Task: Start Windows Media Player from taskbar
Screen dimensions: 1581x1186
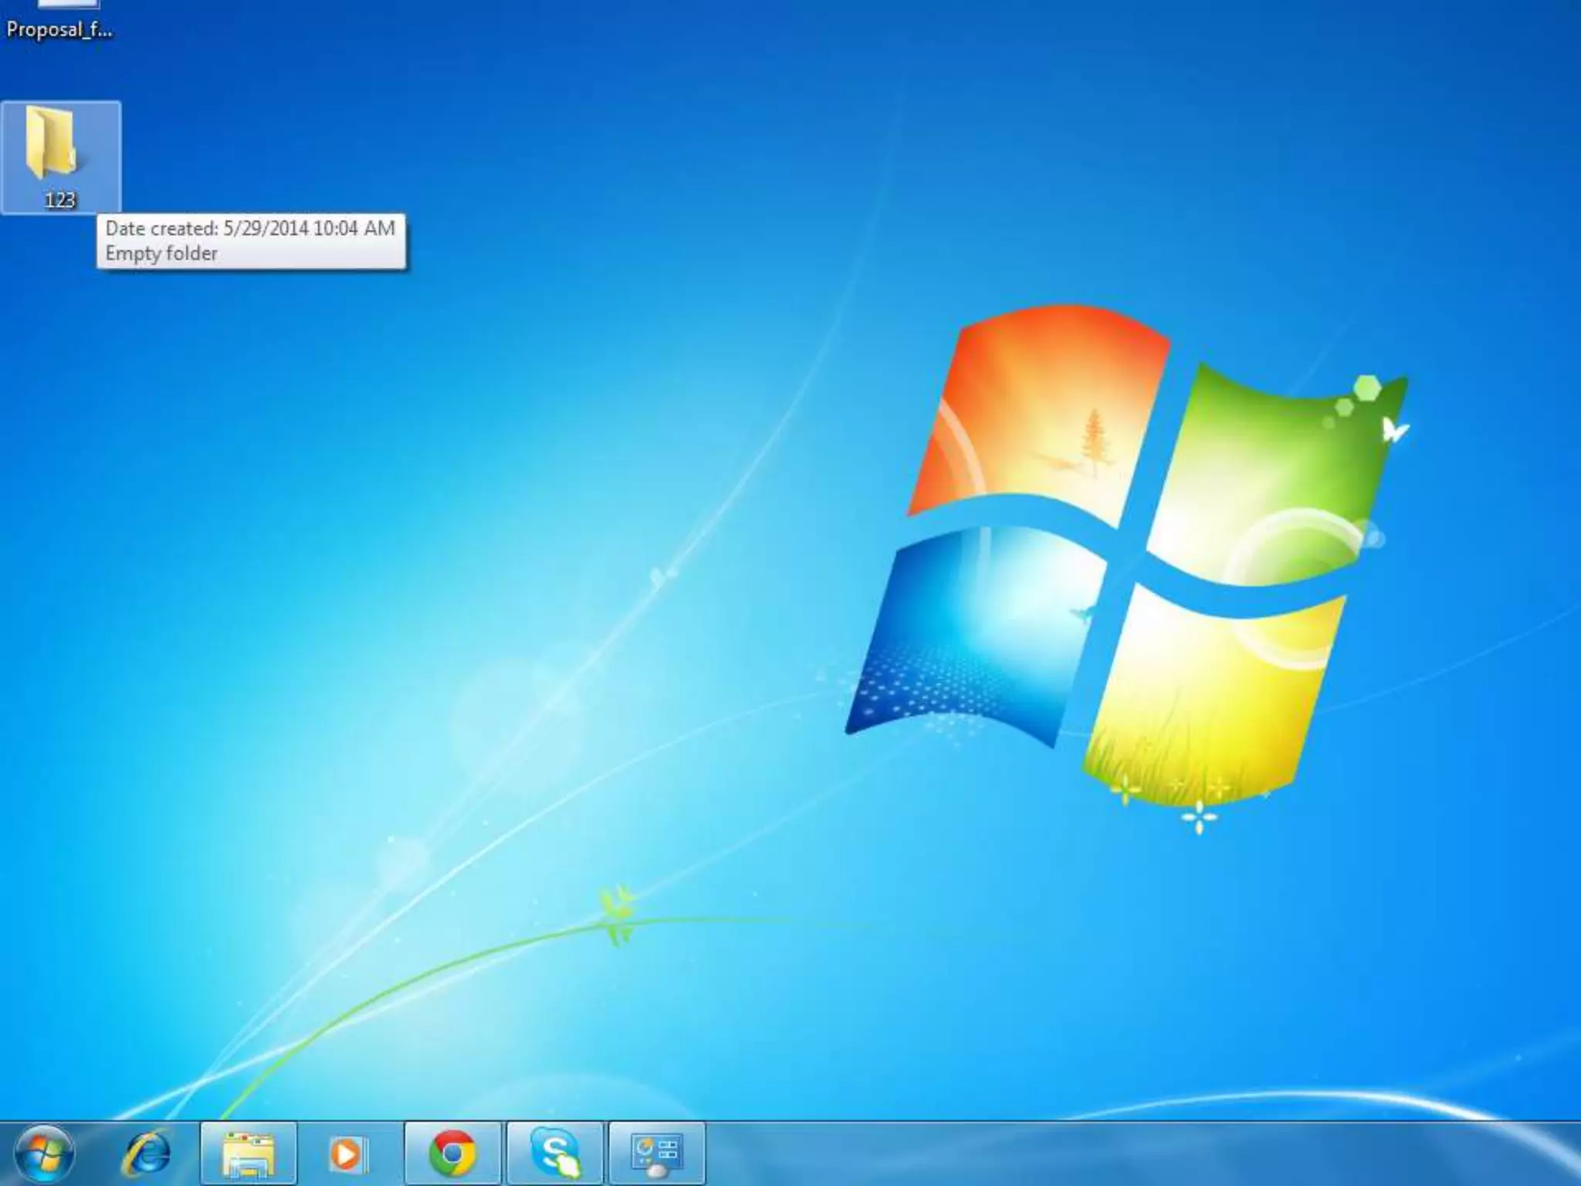Action: tap(349, 1154)
